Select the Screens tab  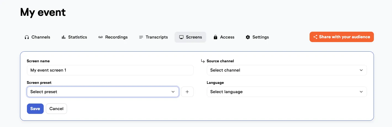click(x=190, y=37)
